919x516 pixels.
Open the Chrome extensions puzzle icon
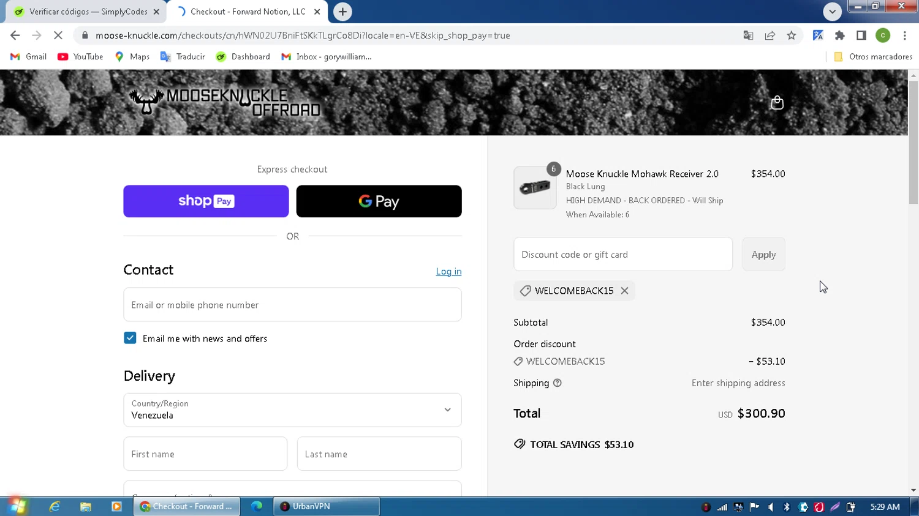[x=840, y=36]
